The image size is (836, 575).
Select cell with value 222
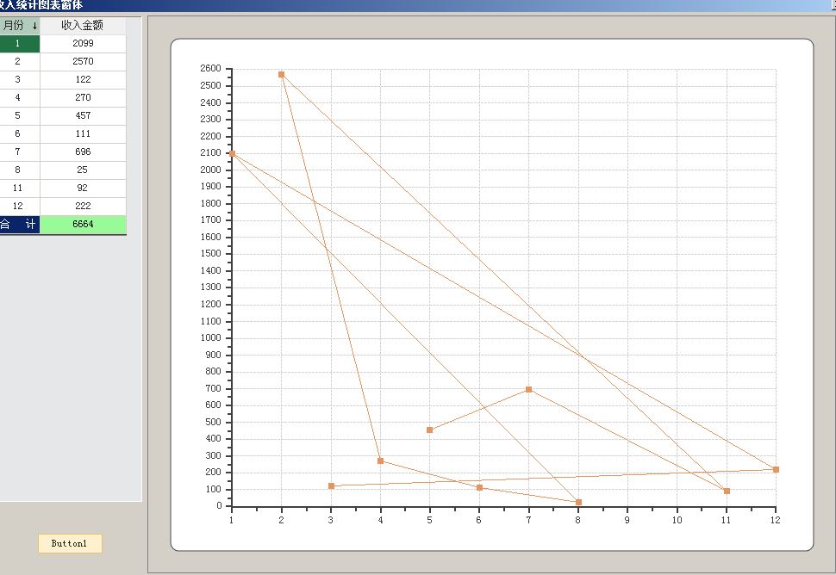84,207
